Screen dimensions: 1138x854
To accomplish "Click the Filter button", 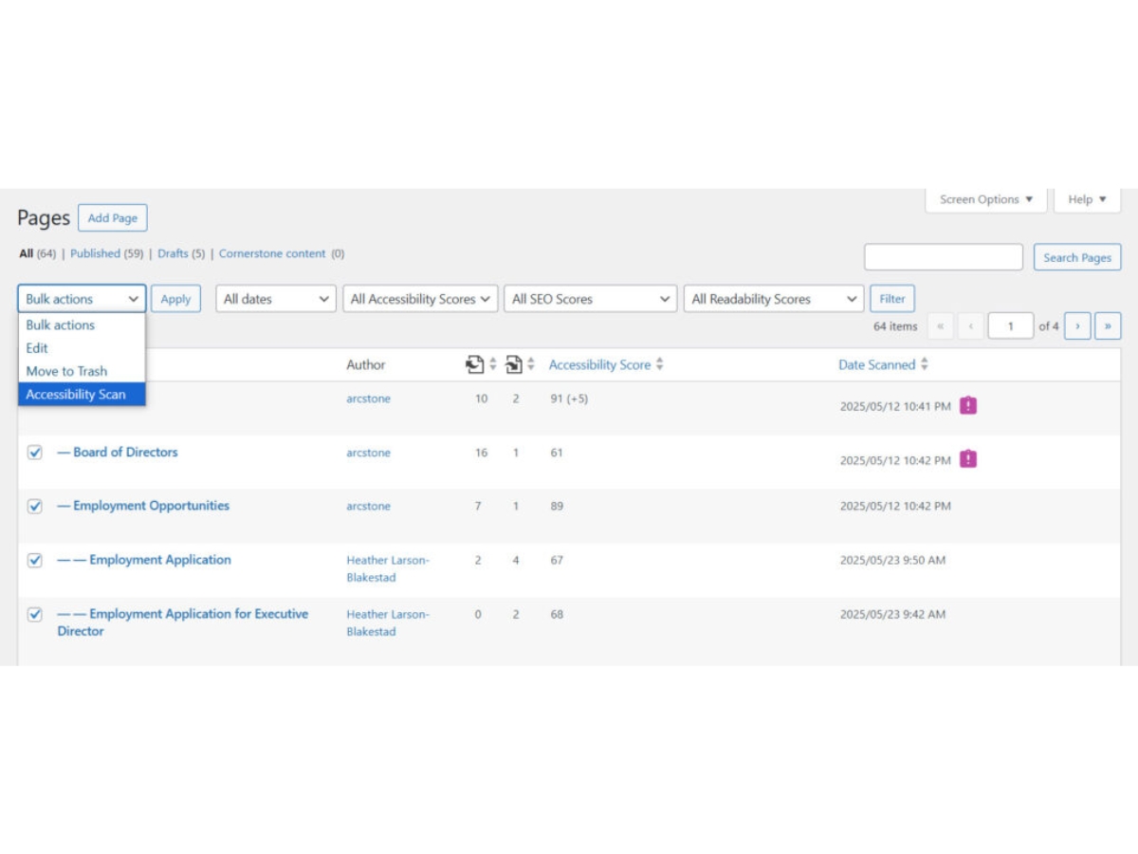I will [892, 299].
